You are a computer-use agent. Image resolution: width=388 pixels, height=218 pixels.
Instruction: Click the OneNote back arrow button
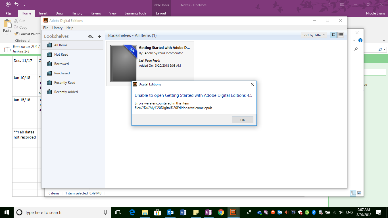8,4
